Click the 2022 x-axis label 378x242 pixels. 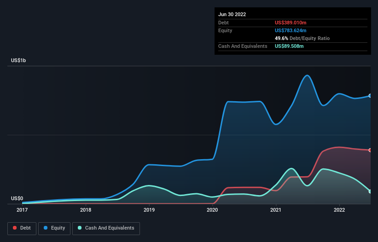point(339,210)
